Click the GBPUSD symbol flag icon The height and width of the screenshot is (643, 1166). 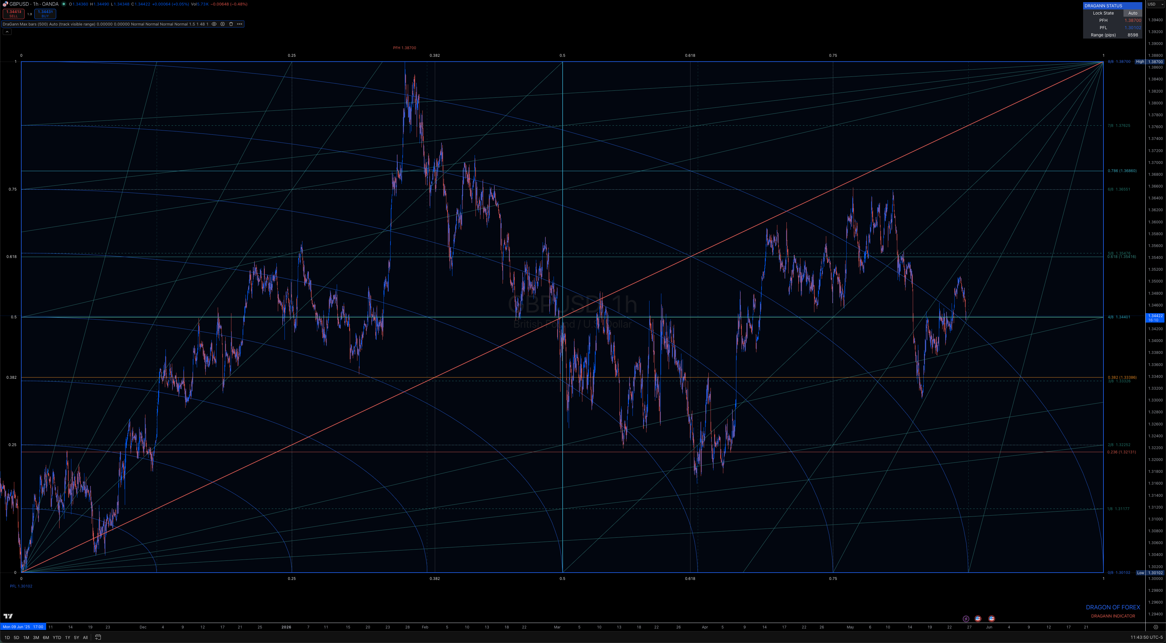click(x=5, y=4)
